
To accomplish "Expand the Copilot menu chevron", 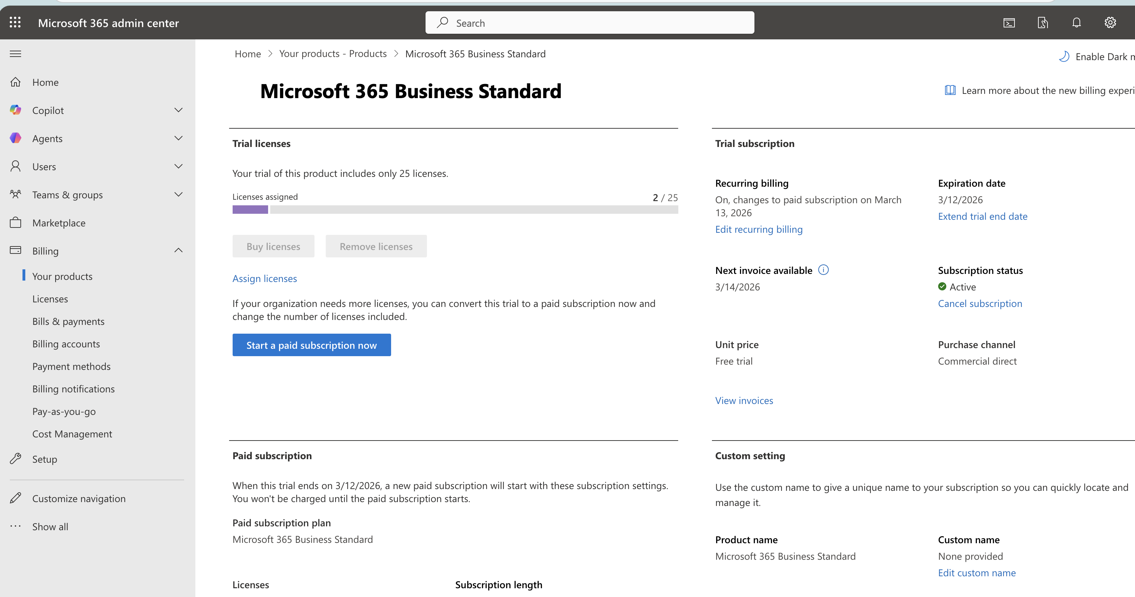I will coord(179,110).
